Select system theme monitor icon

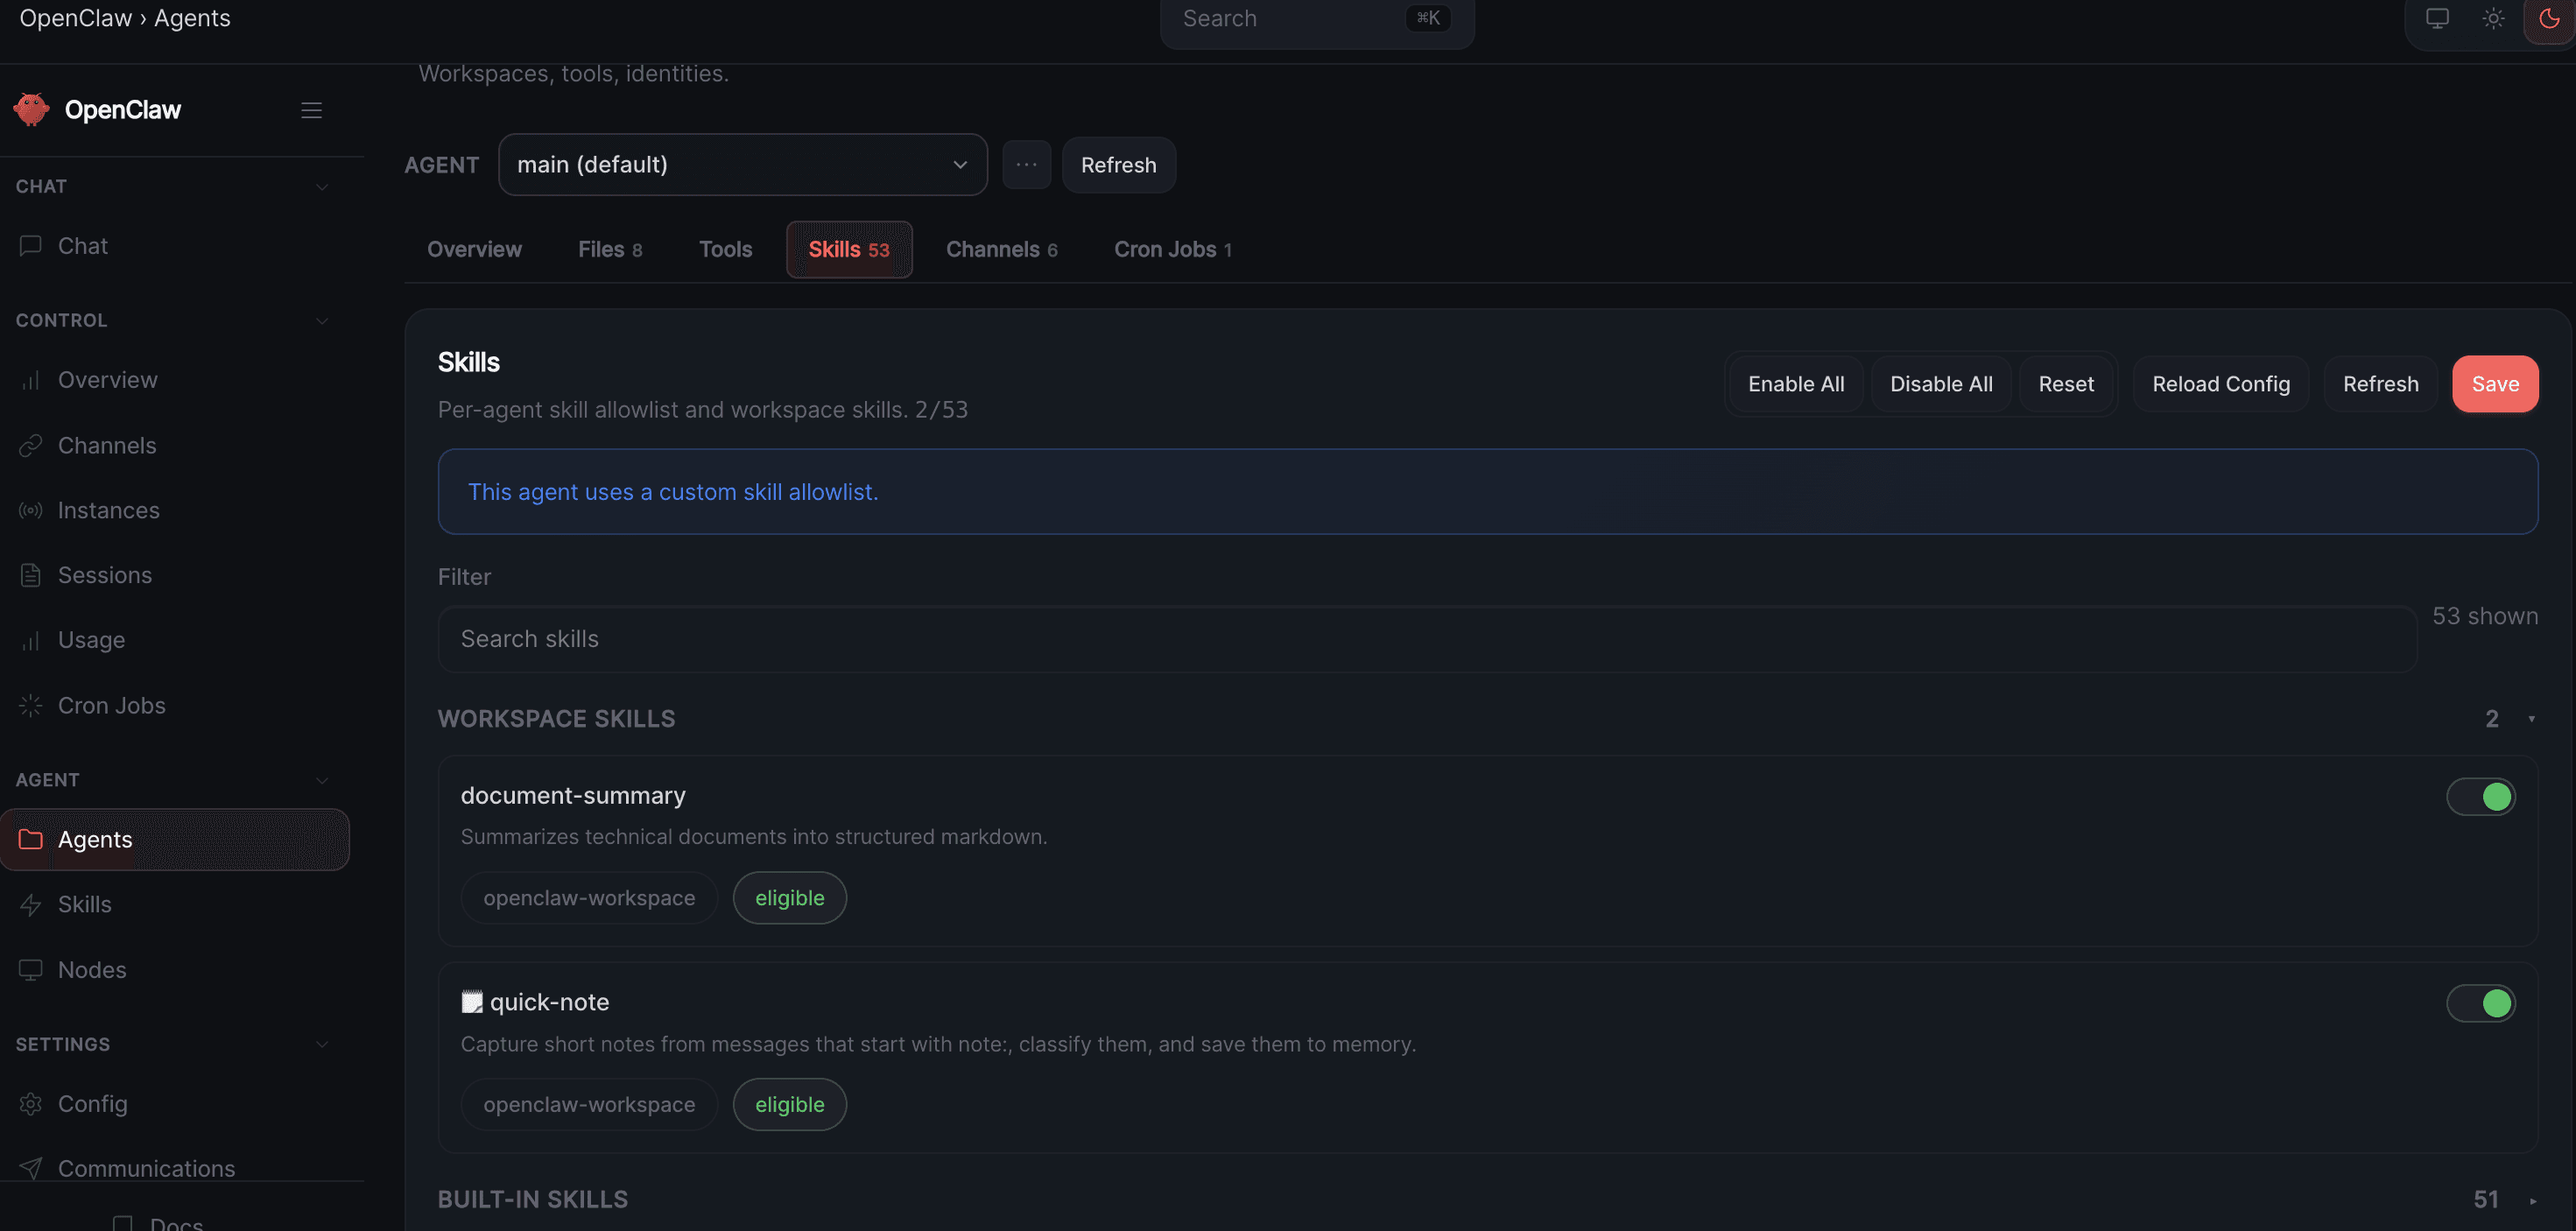(x=2437, y=18)
